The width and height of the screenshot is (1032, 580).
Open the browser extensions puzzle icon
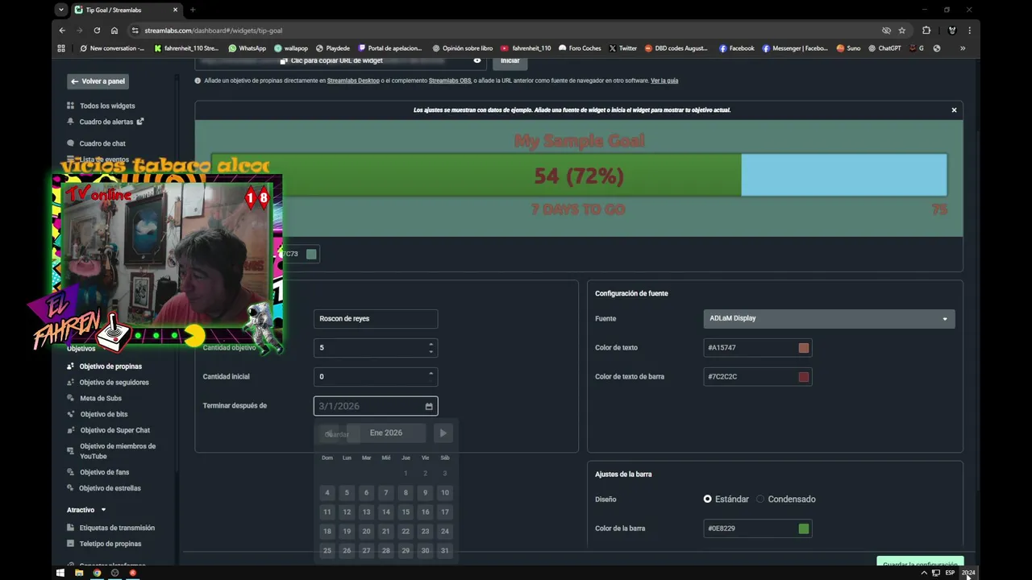(x=926, y=31)
